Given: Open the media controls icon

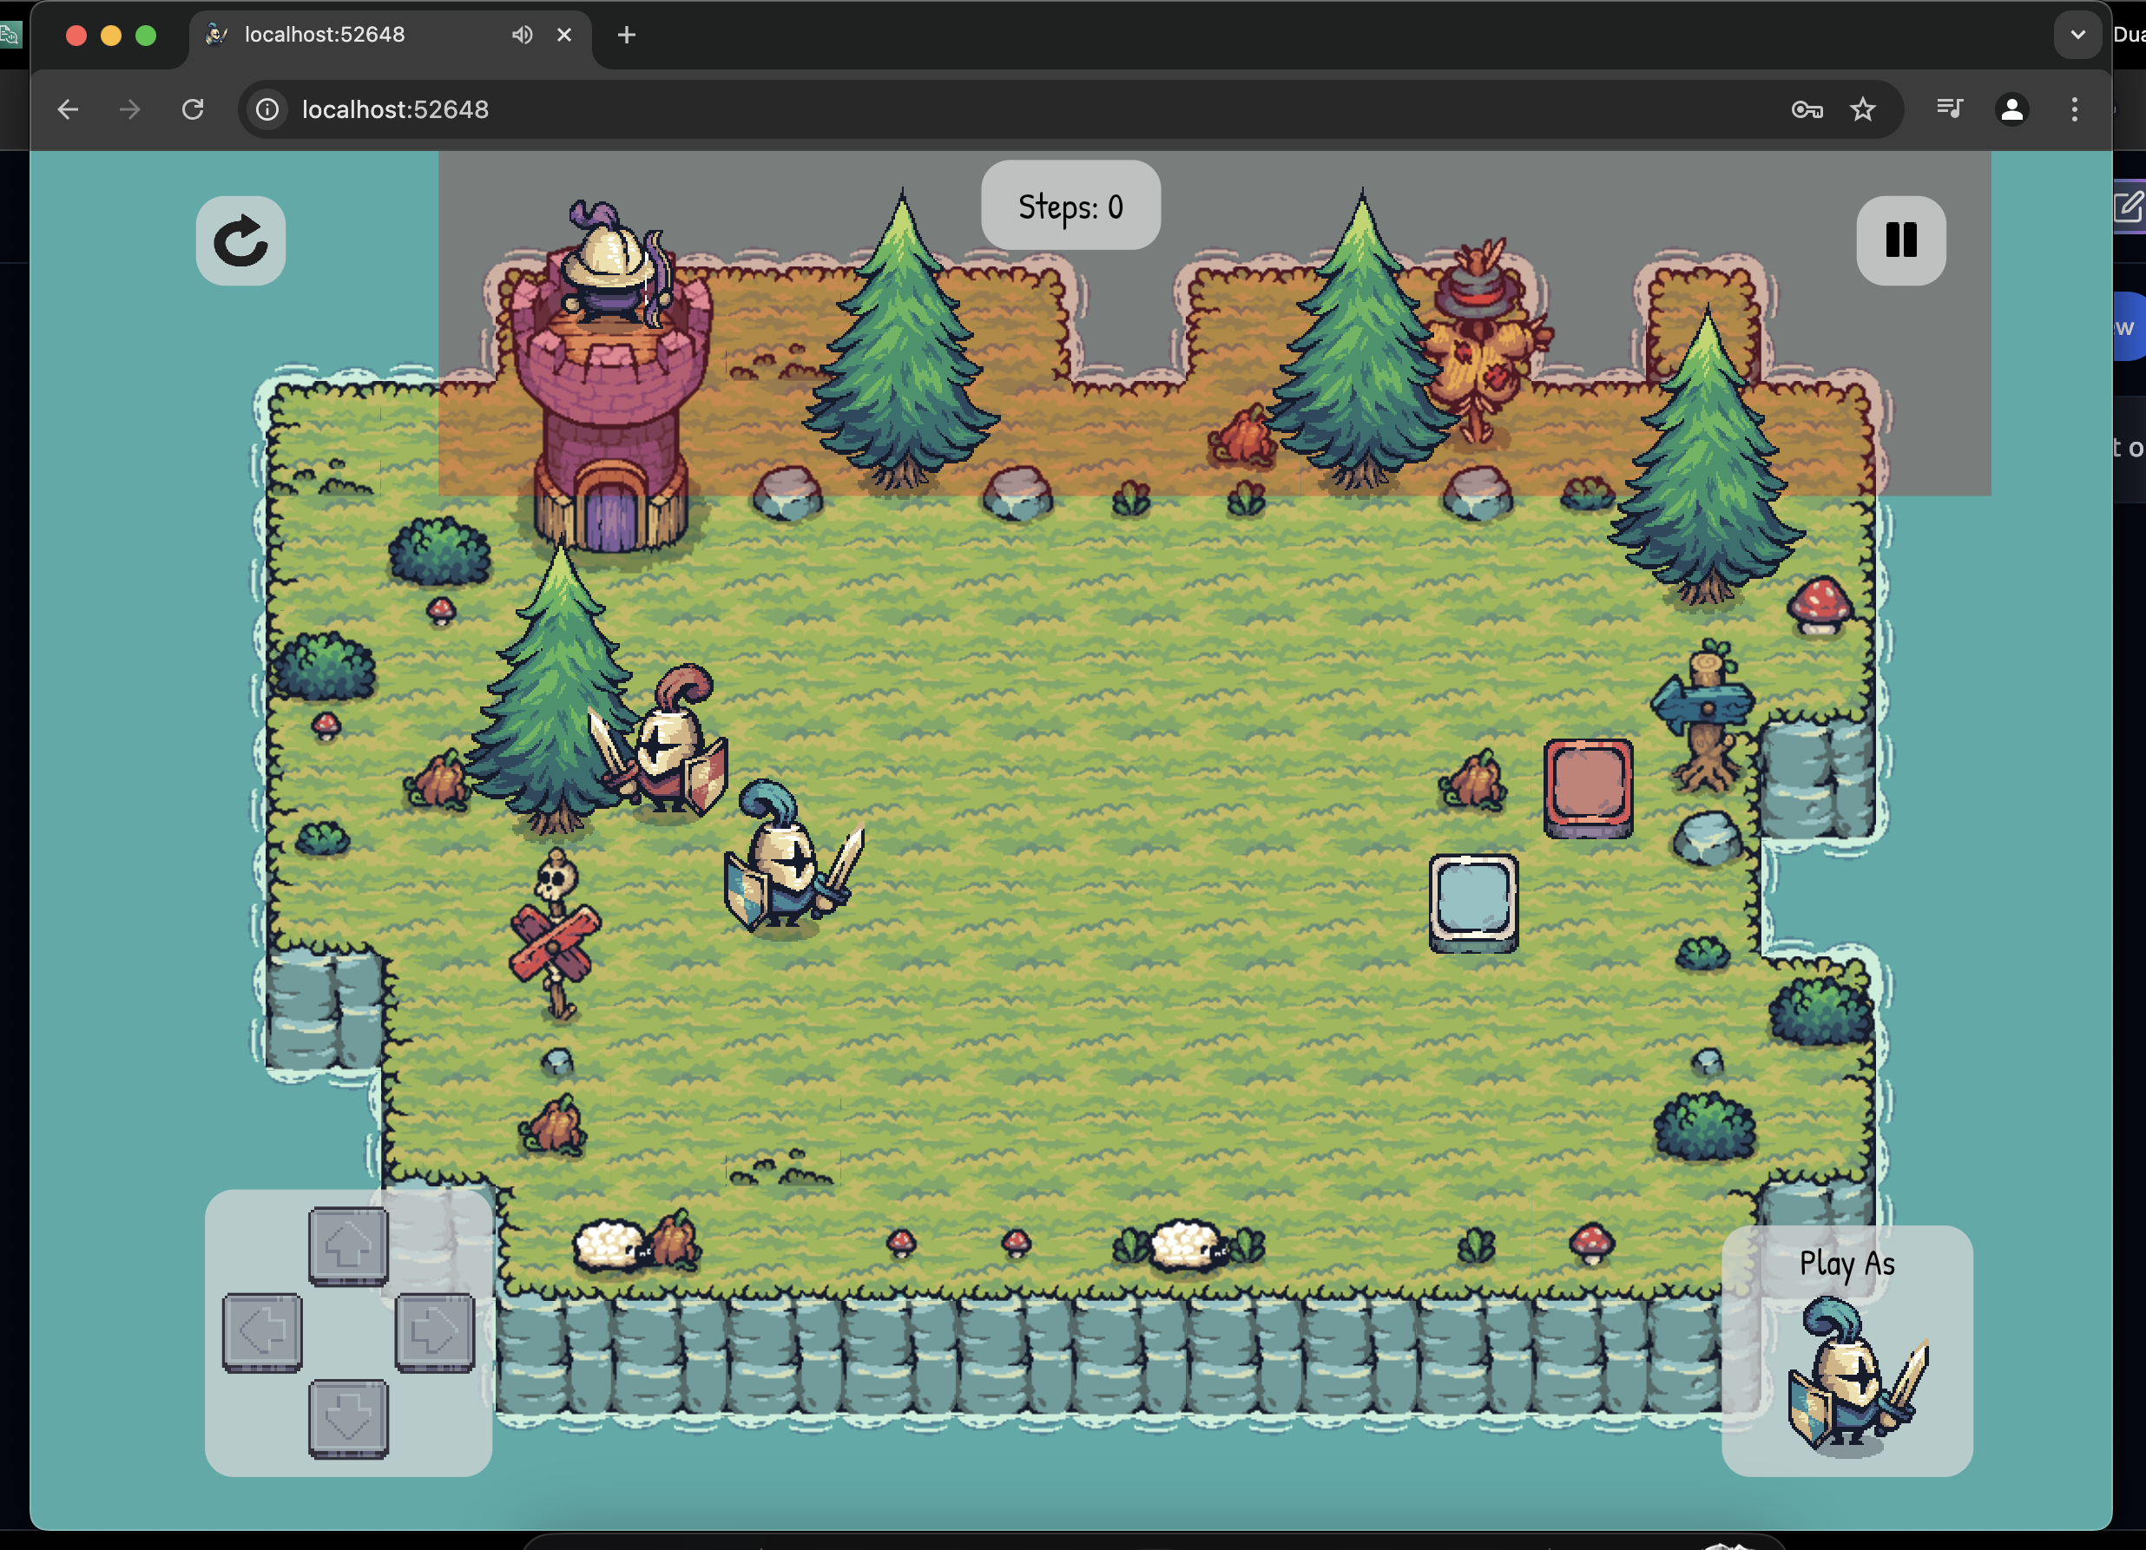Looking at the screenshot, I should click(x=1949, y=109).
